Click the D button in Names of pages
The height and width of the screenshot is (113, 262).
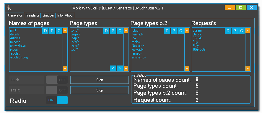point(45,31)
